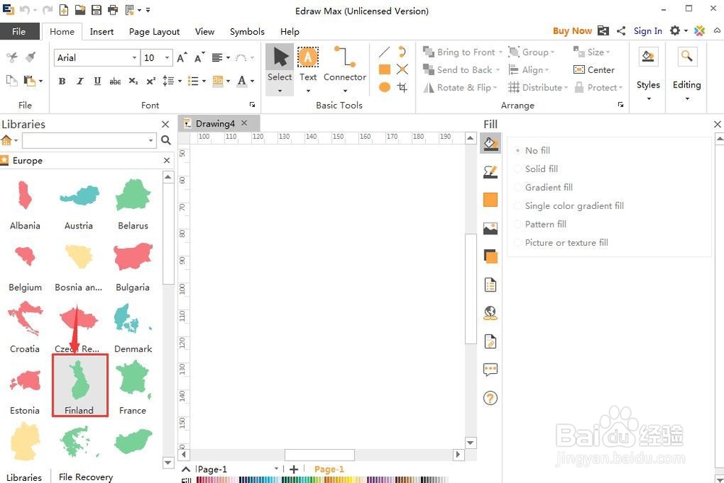Open the hyperlink globe panel icon
The width and height of the screenshot is (724, 483).
pyautogui.click(x=490, y=313)
